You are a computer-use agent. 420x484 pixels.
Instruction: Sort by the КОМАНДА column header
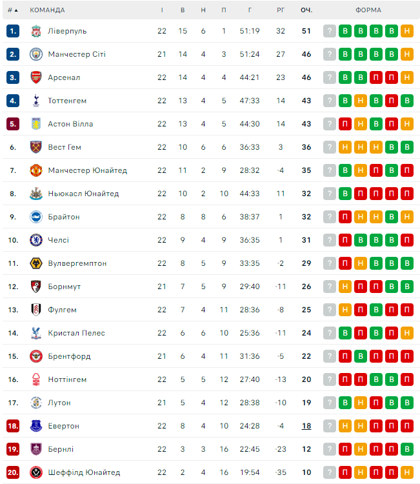pos(47,10)
